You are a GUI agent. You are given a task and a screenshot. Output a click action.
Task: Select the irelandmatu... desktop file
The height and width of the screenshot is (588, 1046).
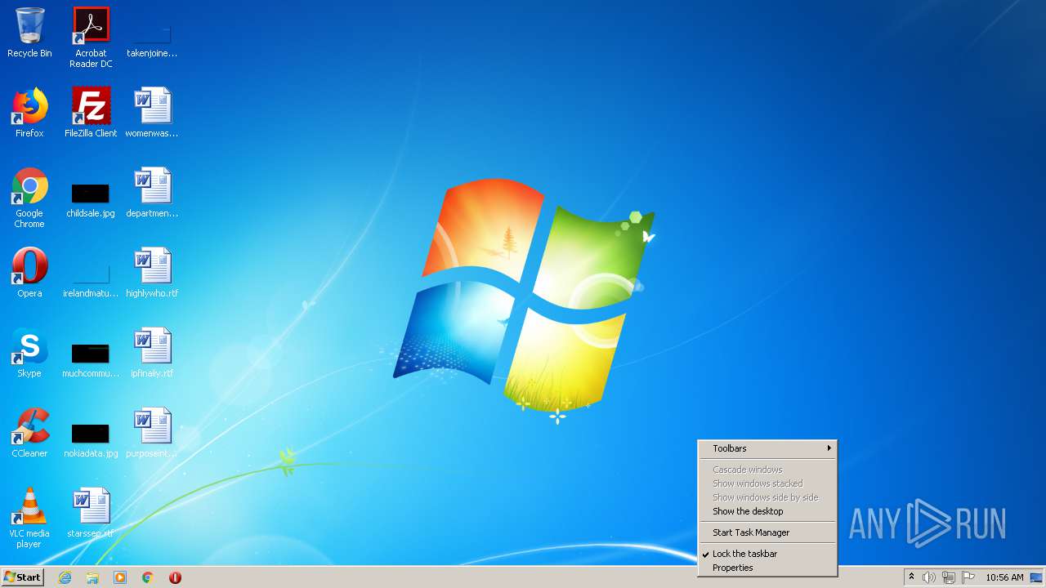(91, 279)
